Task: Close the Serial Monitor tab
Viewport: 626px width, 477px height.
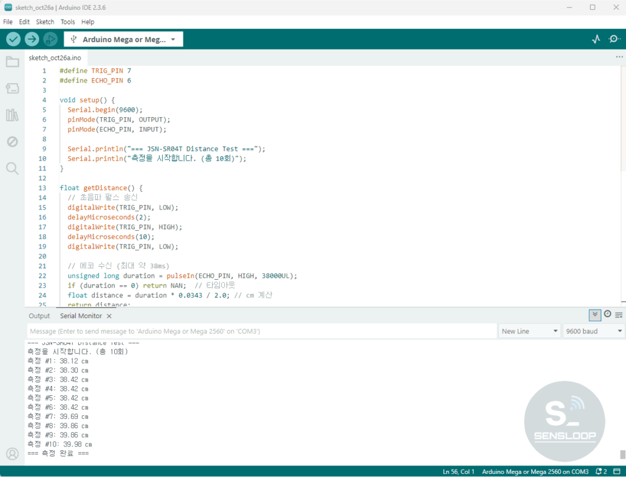Action: [109, 316]
